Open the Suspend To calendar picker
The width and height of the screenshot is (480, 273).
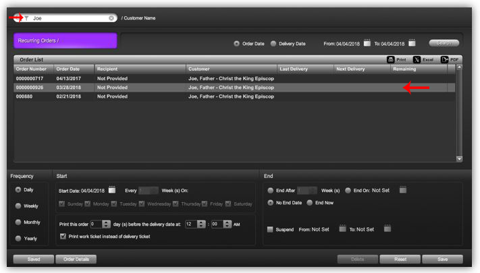(x=388, y=229)
